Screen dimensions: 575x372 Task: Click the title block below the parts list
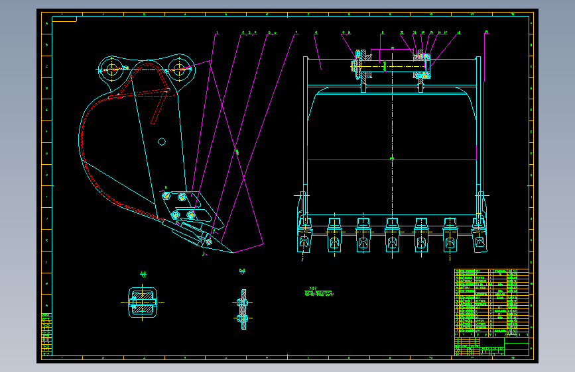point(491,346)
